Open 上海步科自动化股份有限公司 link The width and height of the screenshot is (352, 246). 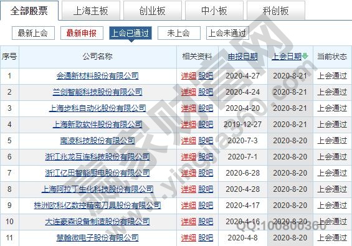97,108
